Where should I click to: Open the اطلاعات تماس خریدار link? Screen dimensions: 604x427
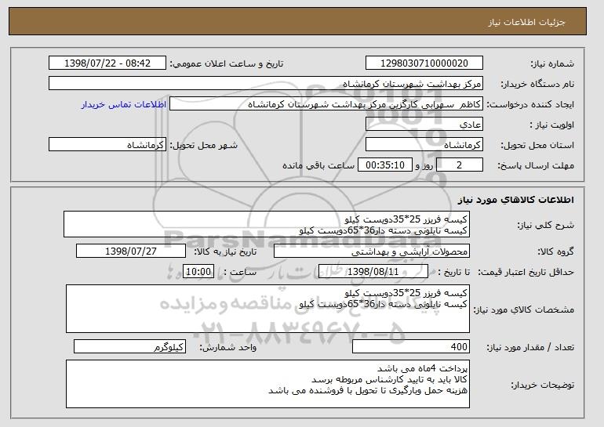click(x=124, y=104)
